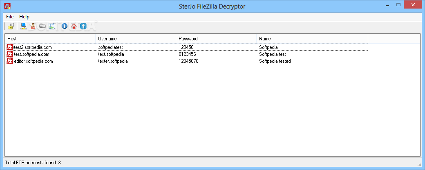This screenshot has height=170, width=425.
Task: Open the Help menu
Action: pos(25,16)
